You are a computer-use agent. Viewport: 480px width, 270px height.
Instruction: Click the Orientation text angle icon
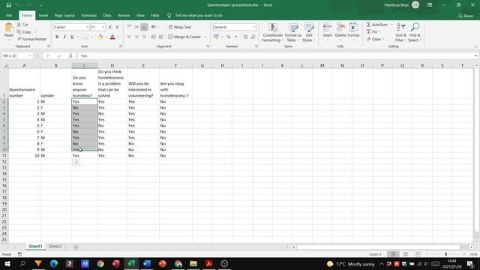[153, 27]
